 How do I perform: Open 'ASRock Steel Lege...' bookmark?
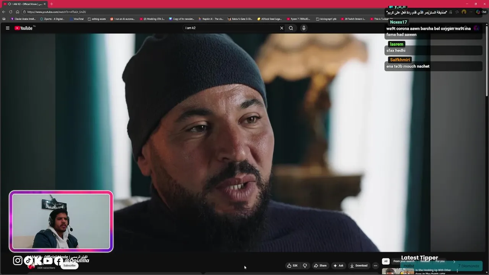pos(269,19)
